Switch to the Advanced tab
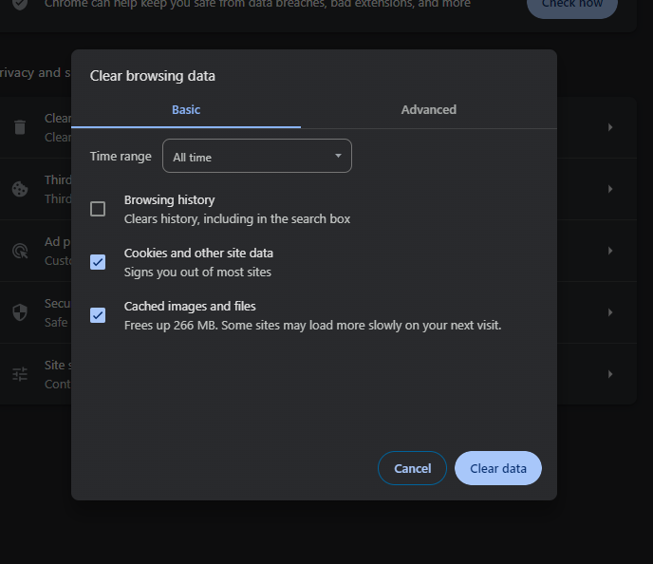Image resolution: width=653 pixels, height=564 pixels. (x=429, y=109)
